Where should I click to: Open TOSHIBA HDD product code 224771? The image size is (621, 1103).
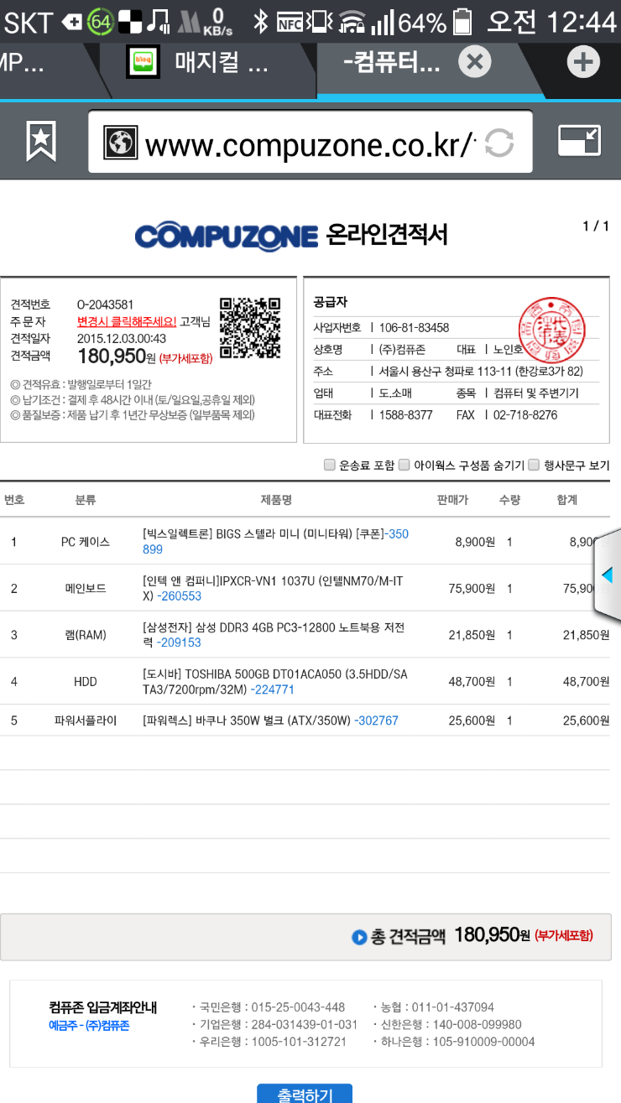(x=273, y=689)
